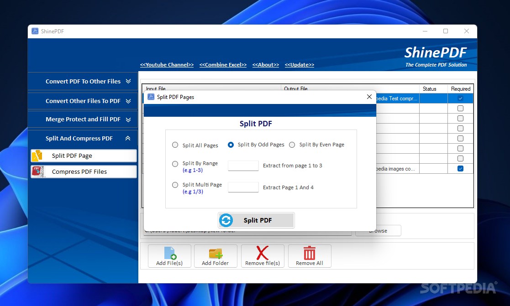Maximize the ShinePDF window
Image resolution: width=510 pixels, height=306 pixels.
[446, 31]
